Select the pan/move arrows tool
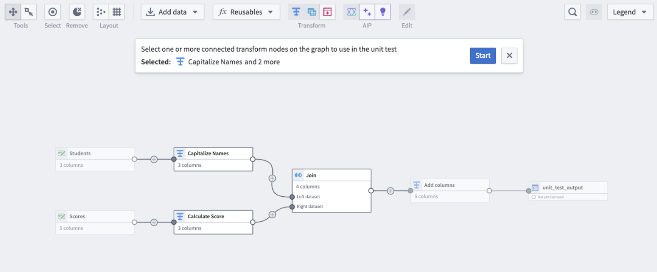 (13, 12)
